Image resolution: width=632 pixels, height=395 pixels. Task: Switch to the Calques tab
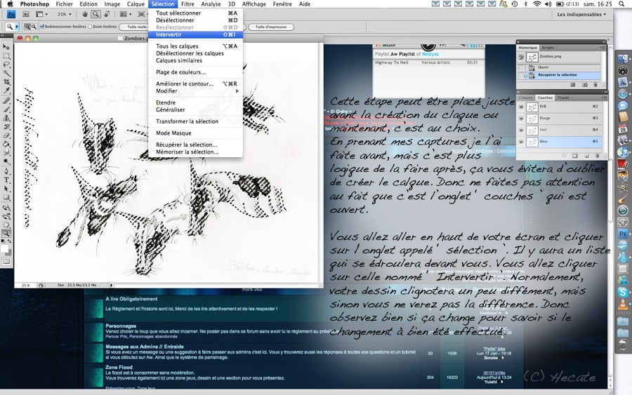(525, 98)
